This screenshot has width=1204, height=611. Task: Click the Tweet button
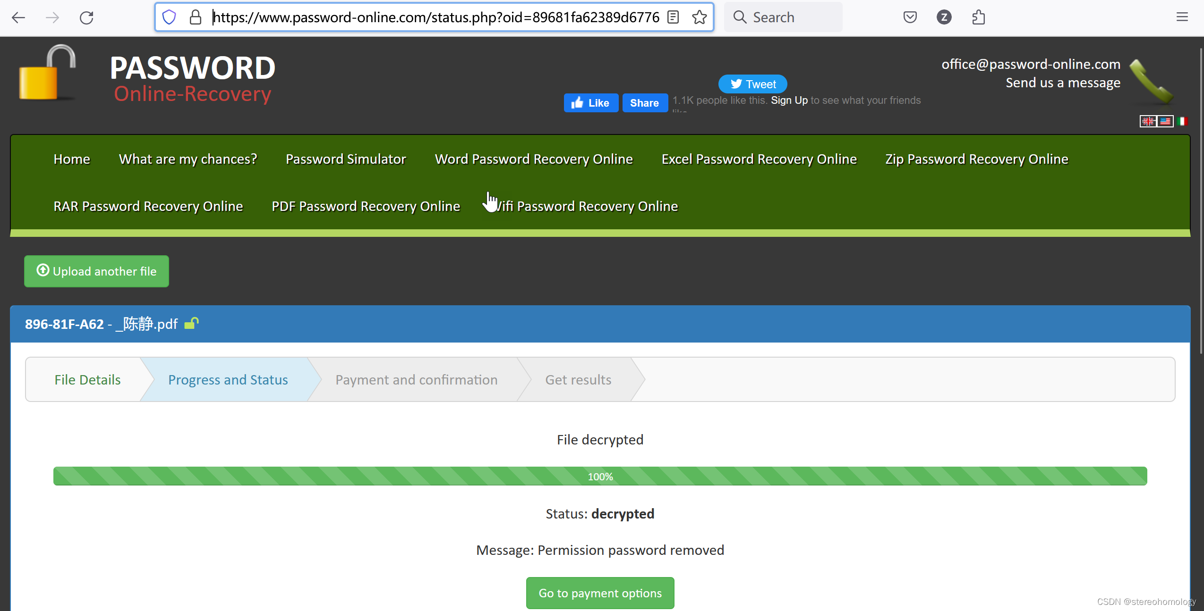(x=752, y=84)
